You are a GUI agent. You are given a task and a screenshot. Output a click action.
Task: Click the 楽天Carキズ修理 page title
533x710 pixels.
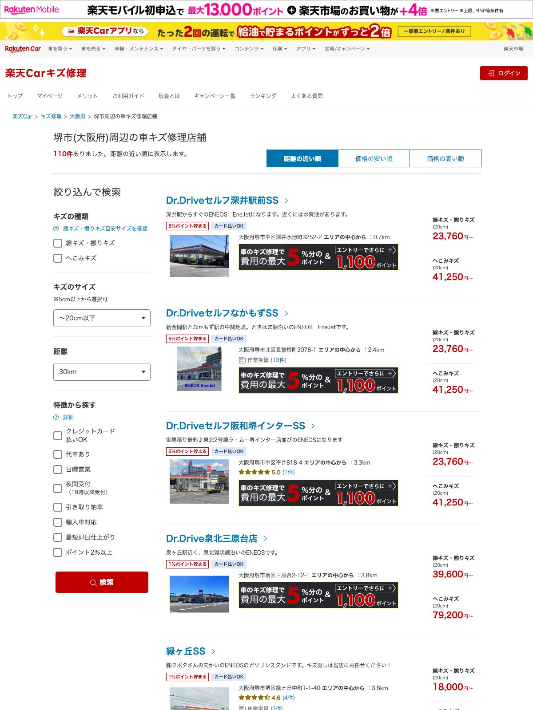pyautogui.click(x=46, y=73)
